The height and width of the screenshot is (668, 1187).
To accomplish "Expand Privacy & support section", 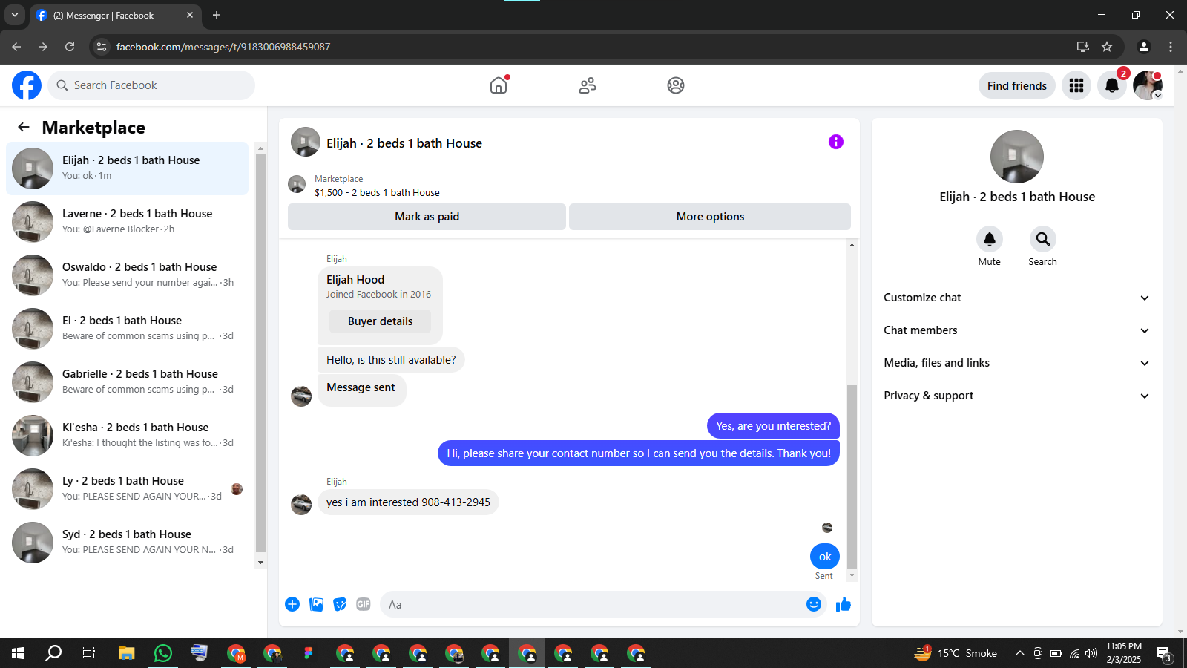I will [1017, 396].
